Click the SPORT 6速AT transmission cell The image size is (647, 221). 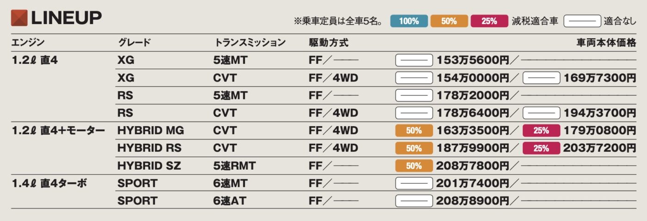231,201
